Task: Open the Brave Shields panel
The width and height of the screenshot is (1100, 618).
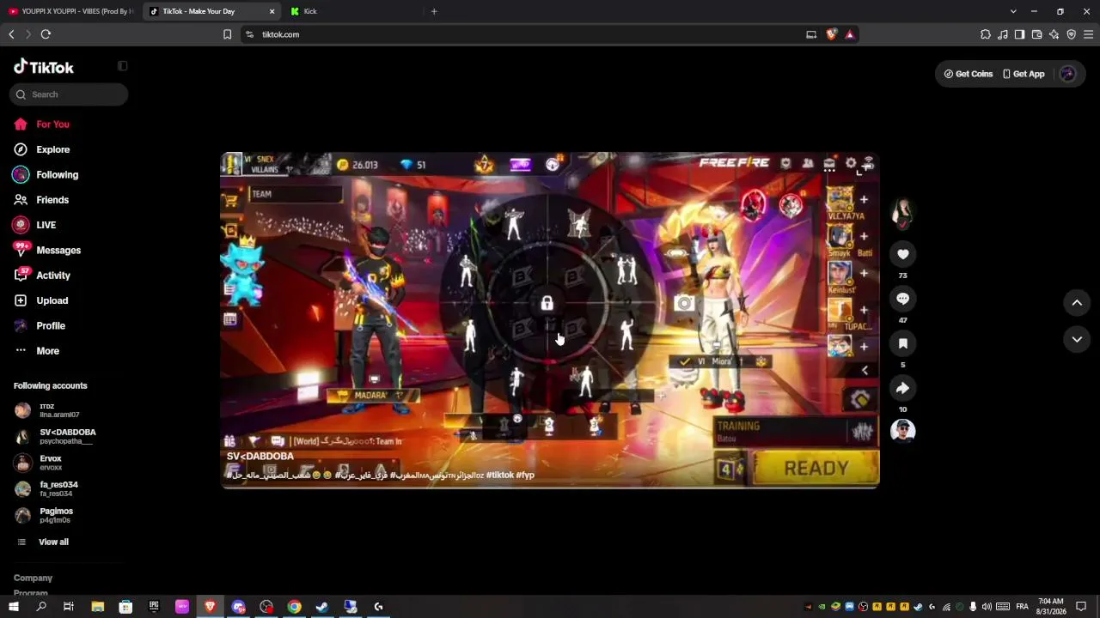Action: pyautogui.click(x=831, y=34)
